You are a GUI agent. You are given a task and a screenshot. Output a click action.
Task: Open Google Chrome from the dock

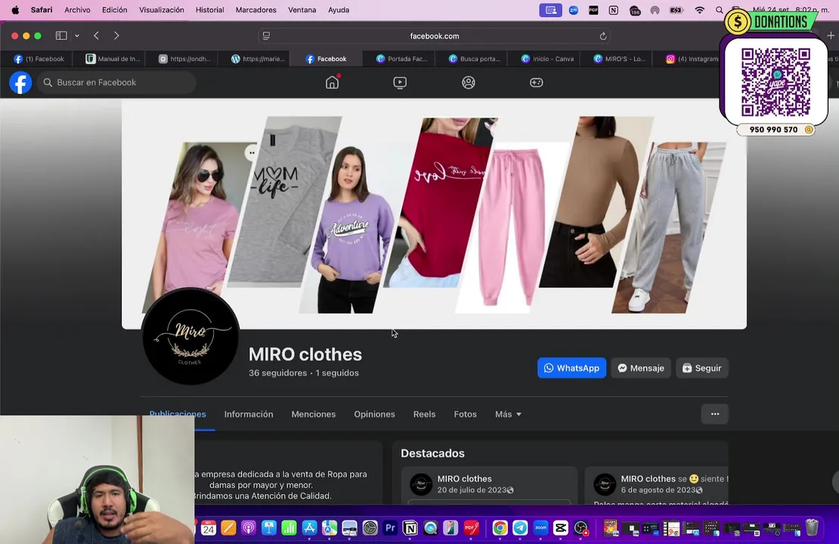[x=500, y=528]
